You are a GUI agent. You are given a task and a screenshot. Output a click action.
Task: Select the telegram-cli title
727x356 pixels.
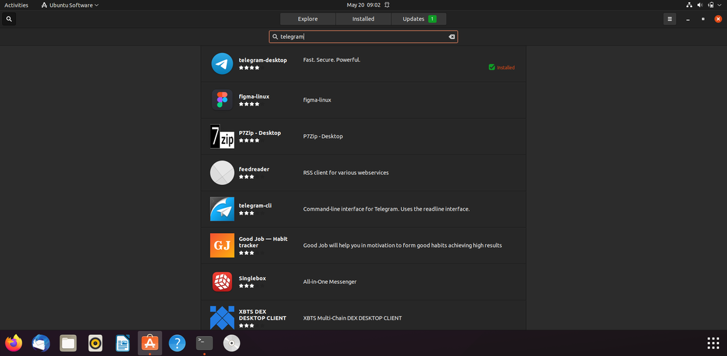256,205
